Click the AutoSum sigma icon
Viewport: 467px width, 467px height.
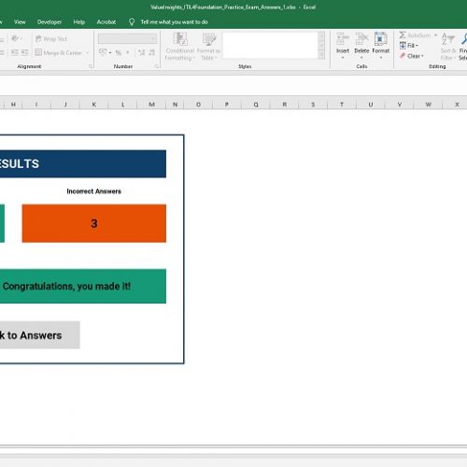point(403,35)
